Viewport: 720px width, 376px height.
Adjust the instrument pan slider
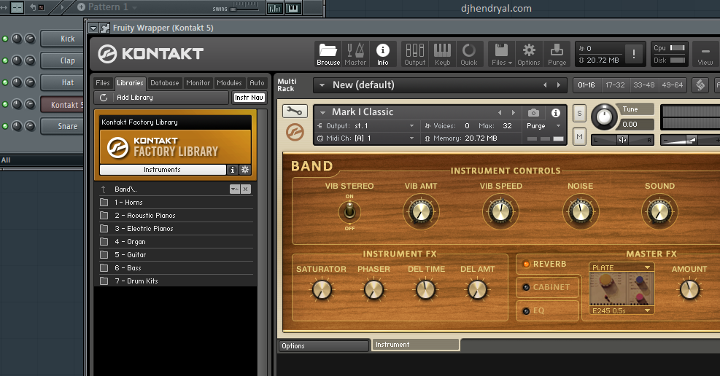(622, 140)
